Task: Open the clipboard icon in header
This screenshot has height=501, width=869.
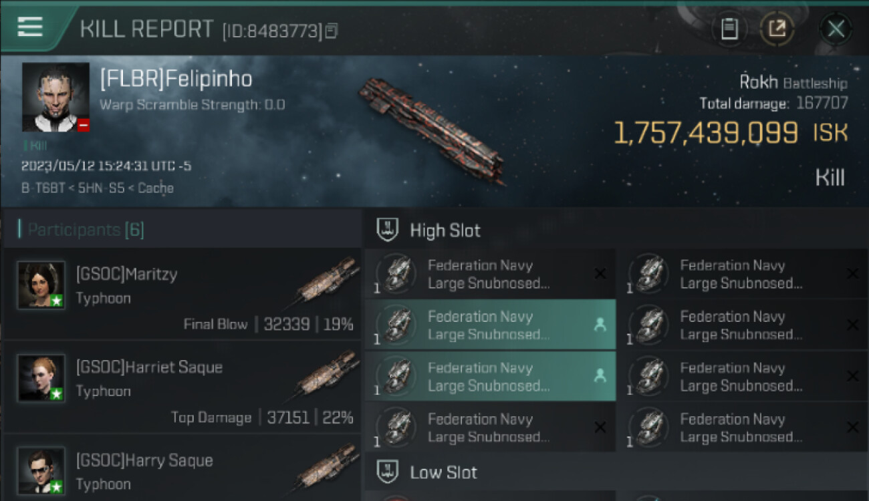Action: pos(729,29)
